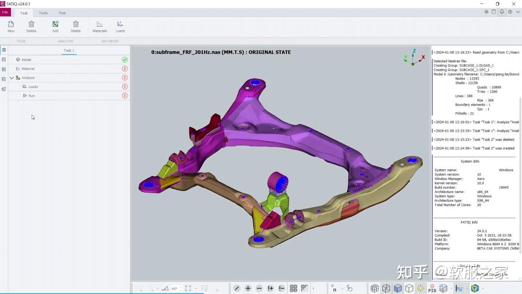
Task: Toggle the shaded blue cube display mode
Action: [397, 288]
